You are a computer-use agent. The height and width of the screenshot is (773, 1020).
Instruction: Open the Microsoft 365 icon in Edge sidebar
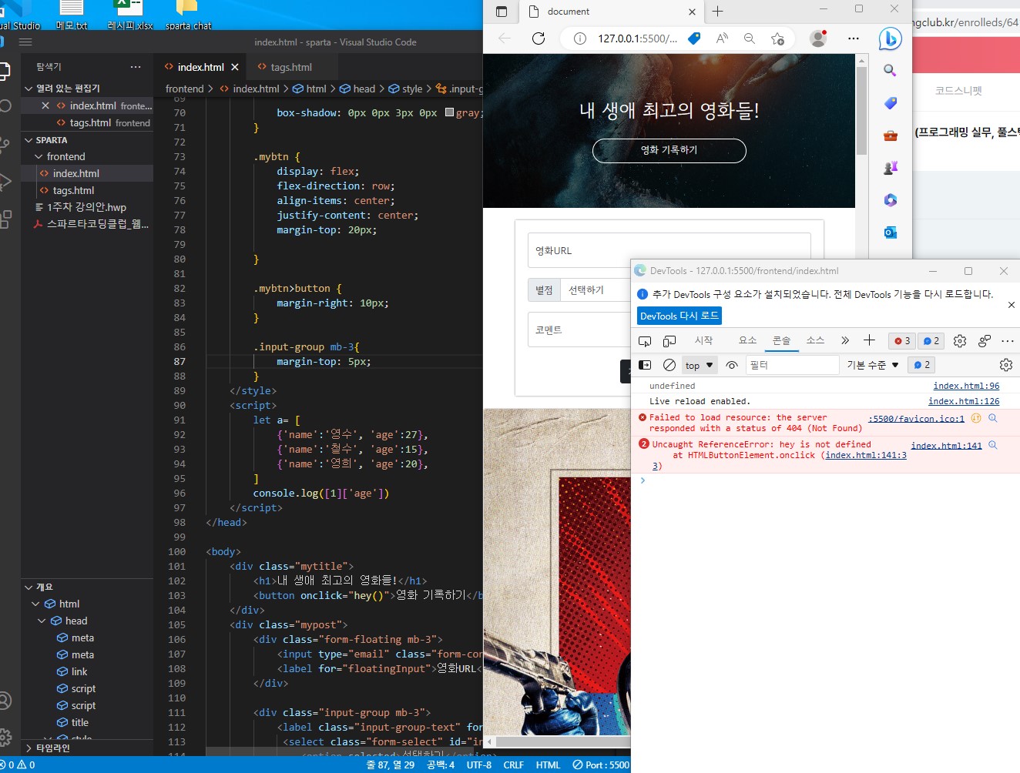coord(891,200)
